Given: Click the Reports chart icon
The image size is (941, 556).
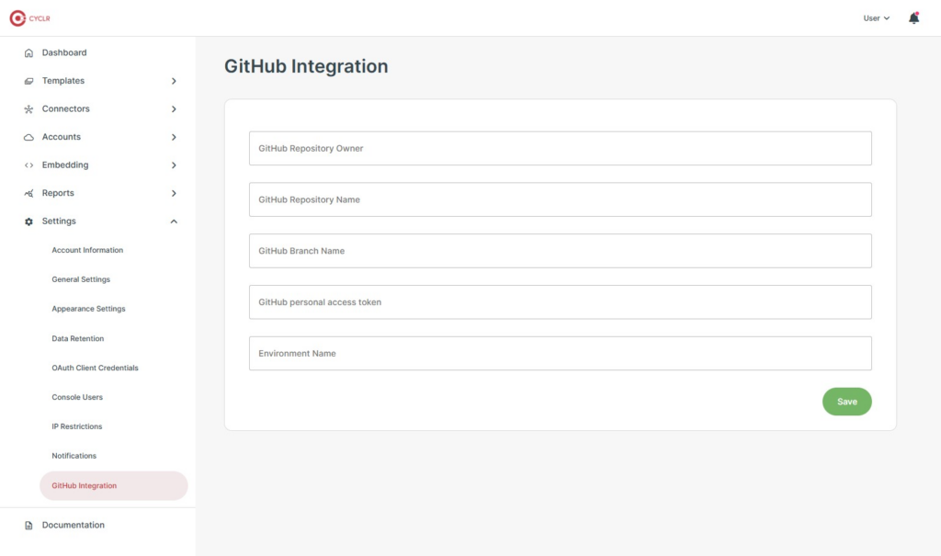Looking at the screenshot, I should tap(28, 193).
